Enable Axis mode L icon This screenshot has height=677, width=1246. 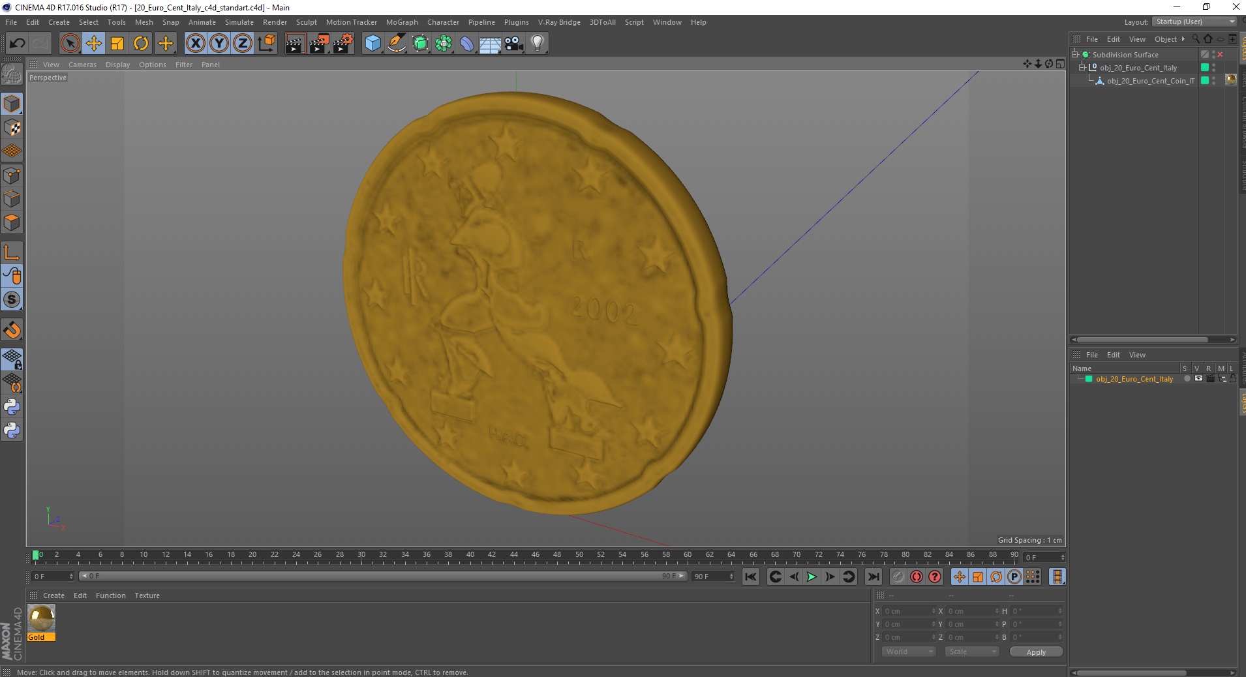12,252
